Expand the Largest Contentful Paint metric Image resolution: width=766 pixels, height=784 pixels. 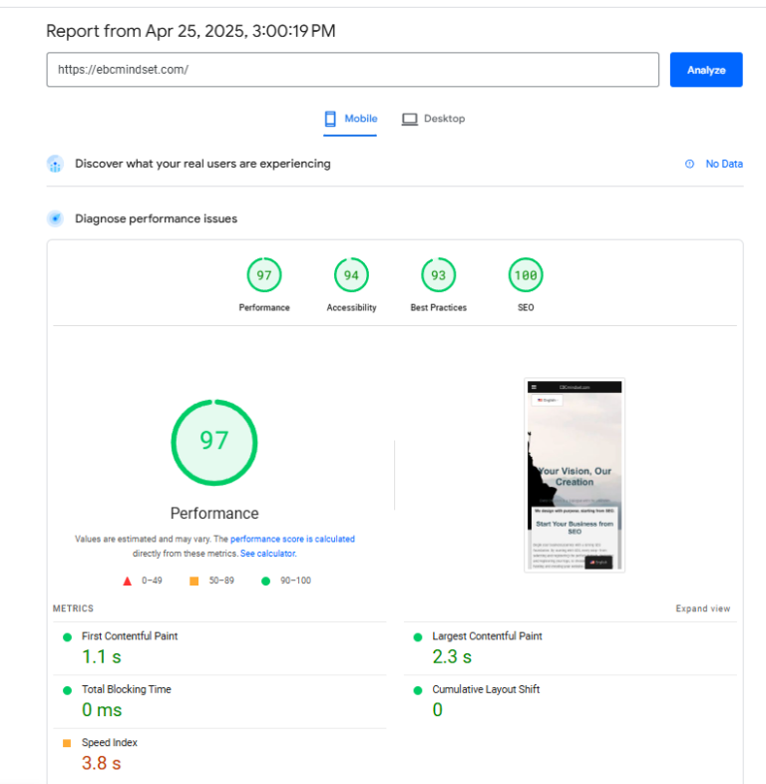571,649
